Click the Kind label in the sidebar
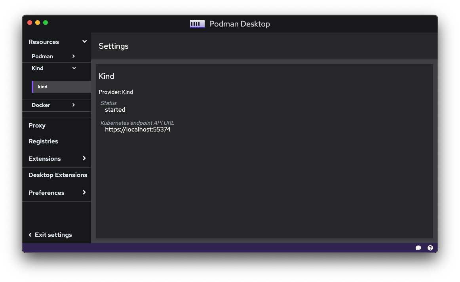Image resolution: width=460 pixels, height=282 pixels. [37, 68]
